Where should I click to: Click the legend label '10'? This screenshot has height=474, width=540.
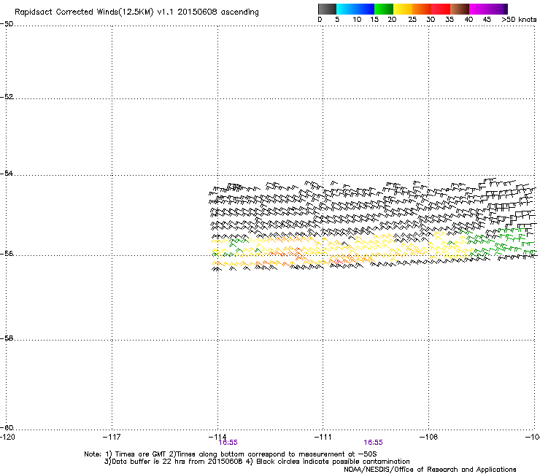pos(357,20)
